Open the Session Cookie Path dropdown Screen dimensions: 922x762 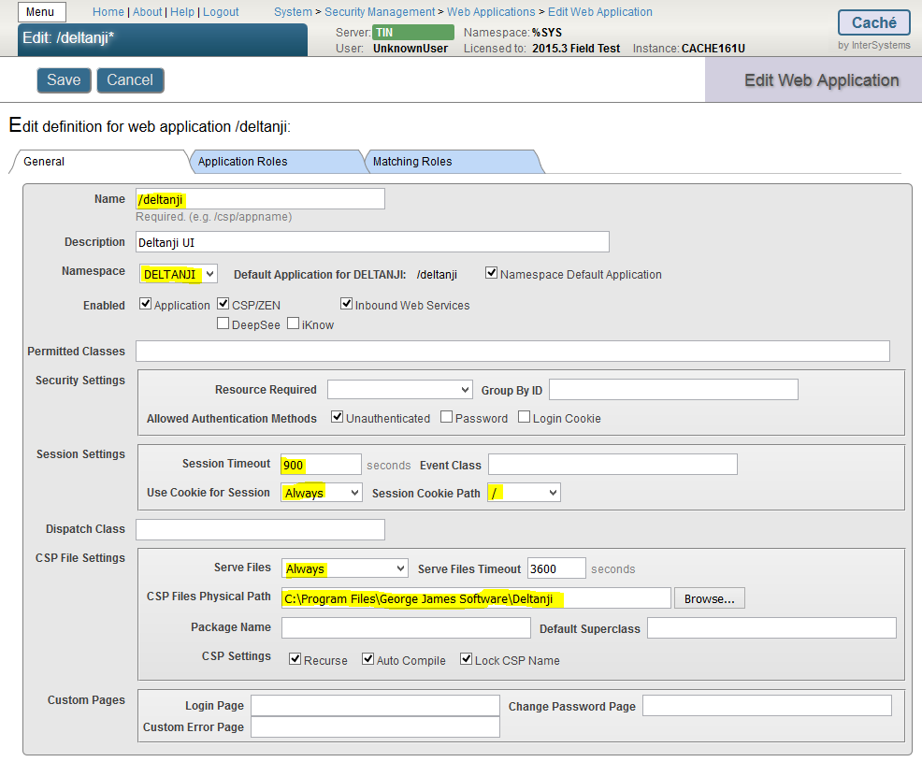coord(524,493)
